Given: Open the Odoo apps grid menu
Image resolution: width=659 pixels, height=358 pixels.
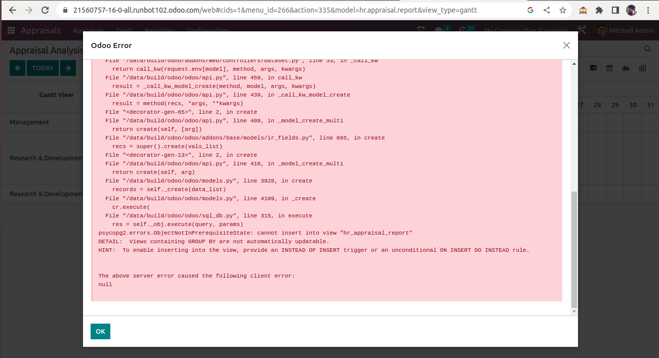Looking at the screenshot, I should tap(11, 30).
